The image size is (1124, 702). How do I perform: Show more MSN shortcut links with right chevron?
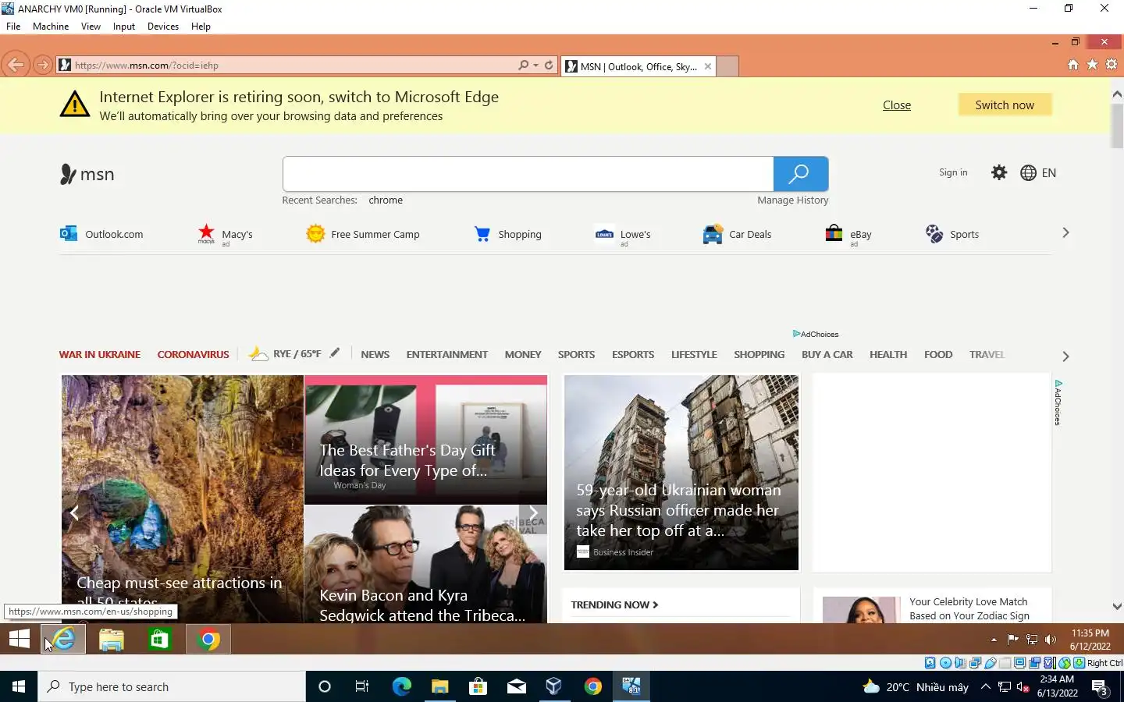tap(1065, 233)
